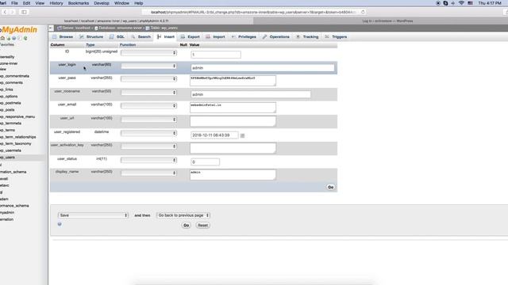Click the user_status value field
Viewport: 508px width, 285px height.
(205, 161)
